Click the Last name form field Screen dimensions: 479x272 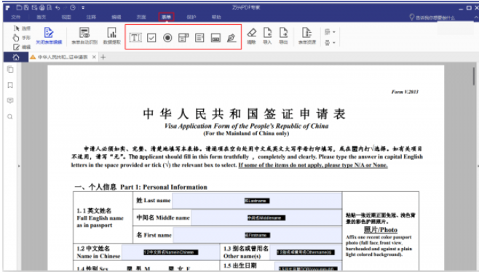tap(257, 201)
